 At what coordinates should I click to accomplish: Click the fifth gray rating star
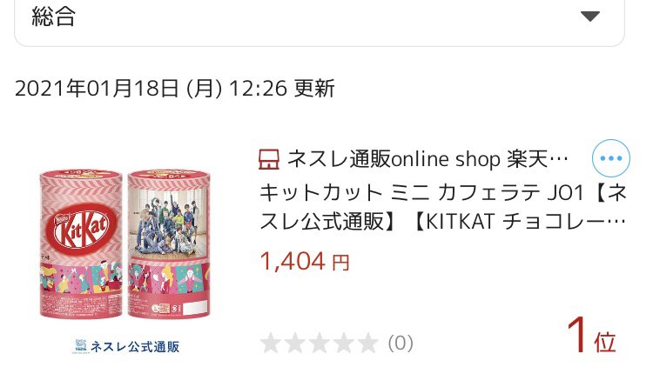point(367,344)
